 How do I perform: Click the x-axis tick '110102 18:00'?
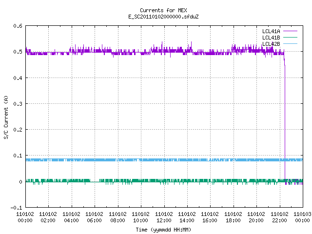pos(233,217)
